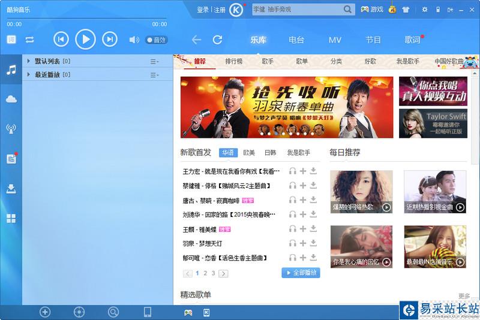Click the 注册 register link

(x=220, y=10)
